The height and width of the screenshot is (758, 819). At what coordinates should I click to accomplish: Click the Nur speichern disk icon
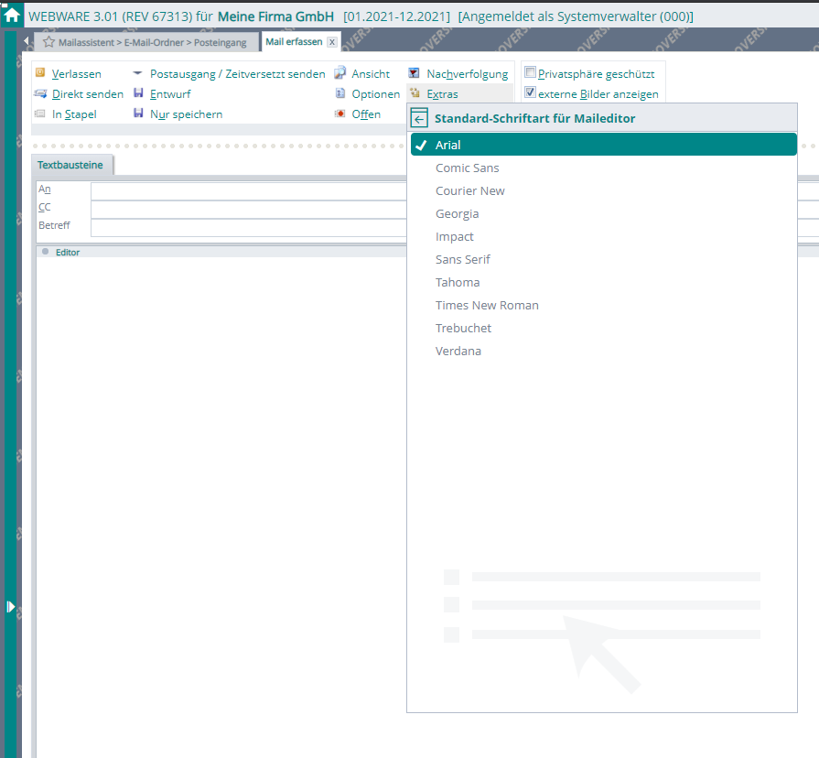coord(138,114)
